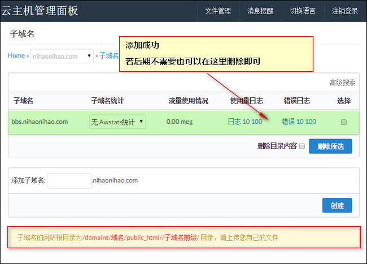Screen dimensions: 367x264
Task: Click the 流量使用情况 column header
Action: pos(188,101)
